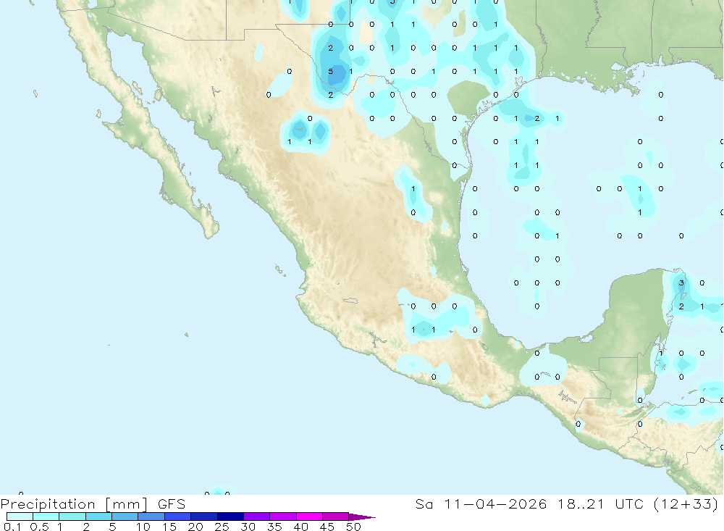Click the 25–30 mm navy legend swatch

[230, 517]
